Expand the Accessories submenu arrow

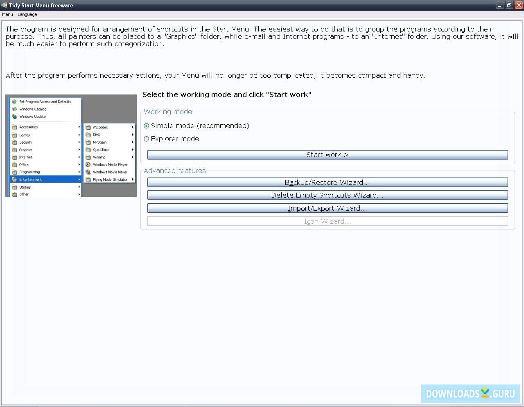(x=79, y=127)
